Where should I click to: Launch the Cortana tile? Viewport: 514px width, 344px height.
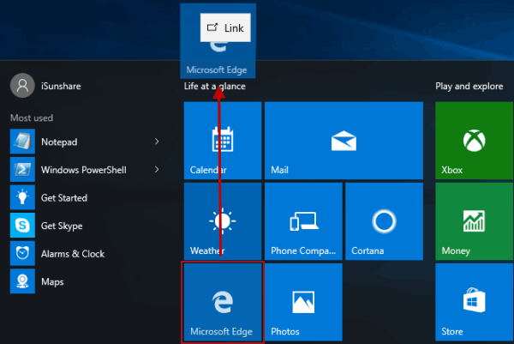(x=384, y=221)
